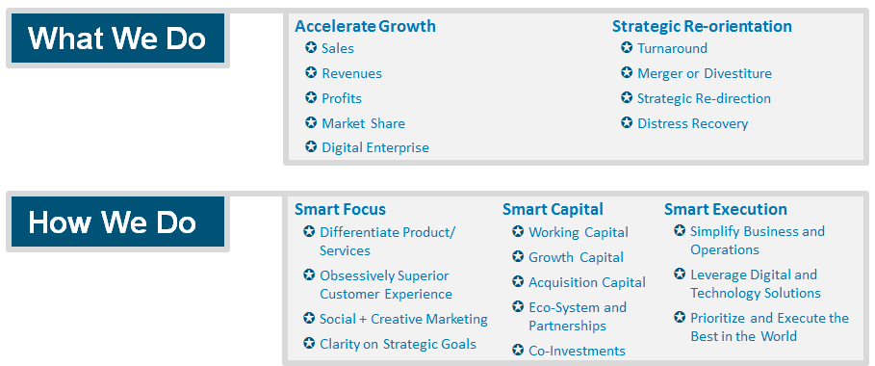Click the How We Do banner

click(x=117, y=222)
